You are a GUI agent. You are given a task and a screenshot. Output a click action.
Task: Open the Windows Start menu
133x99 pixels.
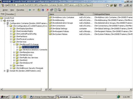(5, 97)
